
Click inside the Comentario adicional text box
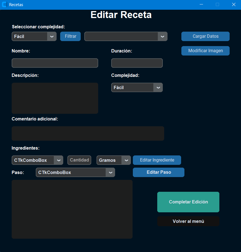(88, 133)
